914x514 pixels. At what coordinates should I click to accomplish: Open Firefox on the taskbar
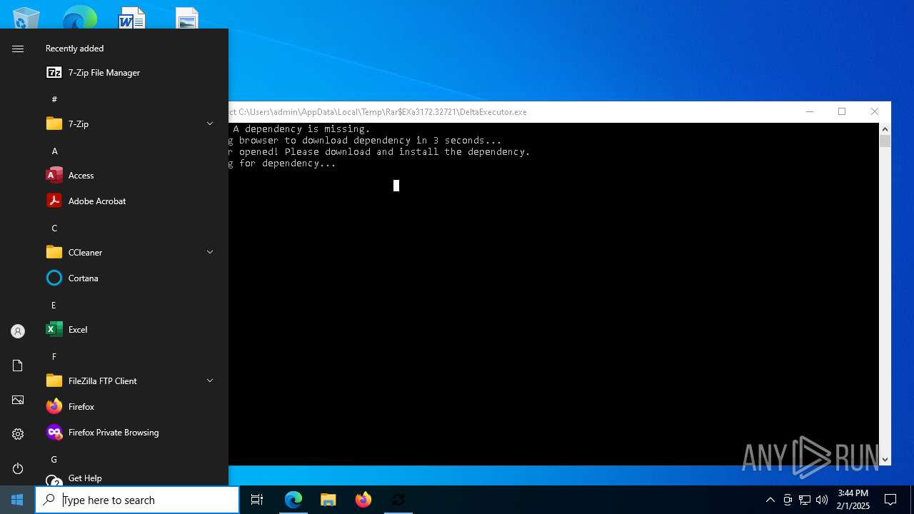pyautogui.click(x=363, y=500)
